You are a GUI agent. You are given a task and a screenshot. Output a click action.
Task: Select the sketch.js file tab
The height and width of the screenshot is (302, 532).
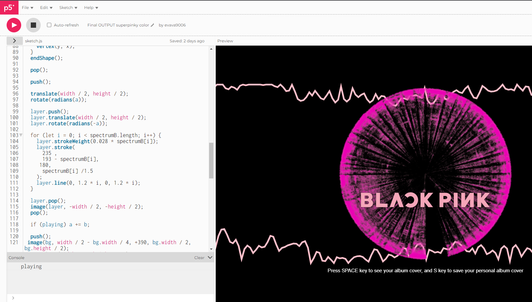[x=34, y=41]
